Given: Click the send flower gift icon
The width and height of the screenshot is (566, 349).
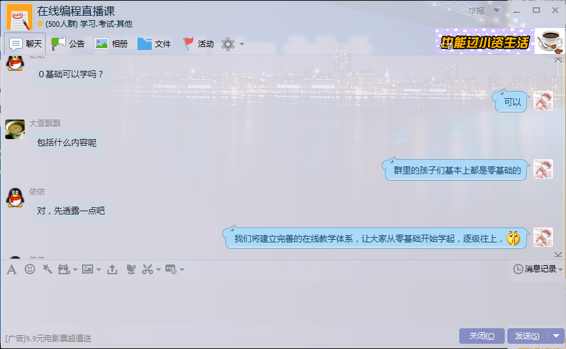Looking at the screenshot, I should pyautogui.click(x=131, y=269).
